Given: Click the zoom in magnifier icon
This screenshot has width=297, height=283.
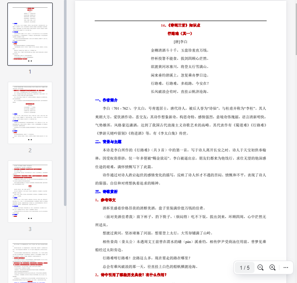Looking at the screenshot, I should tap(272, 268).
